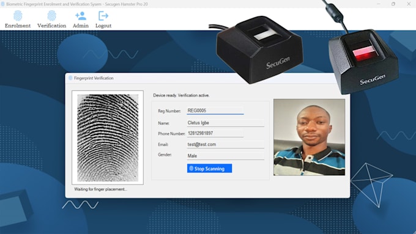Viewport: 416px width, 234px height.
Task: Click the 'Phone Number:' label
Action: point(171,134)
